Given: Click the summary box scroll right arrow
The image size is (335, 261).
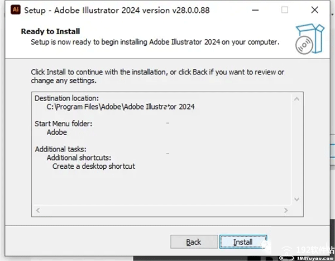Looking at the screenshot, I should [286, 210].
